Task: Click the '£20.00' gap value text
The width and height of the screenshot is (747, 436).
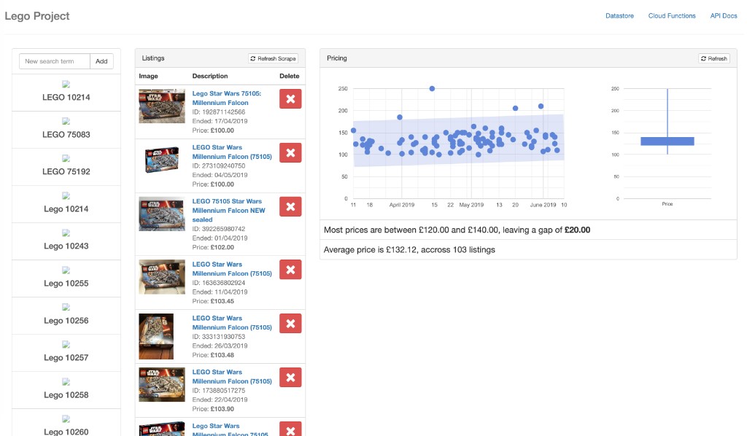Action: pyautogui.click(x=578, y=230)
